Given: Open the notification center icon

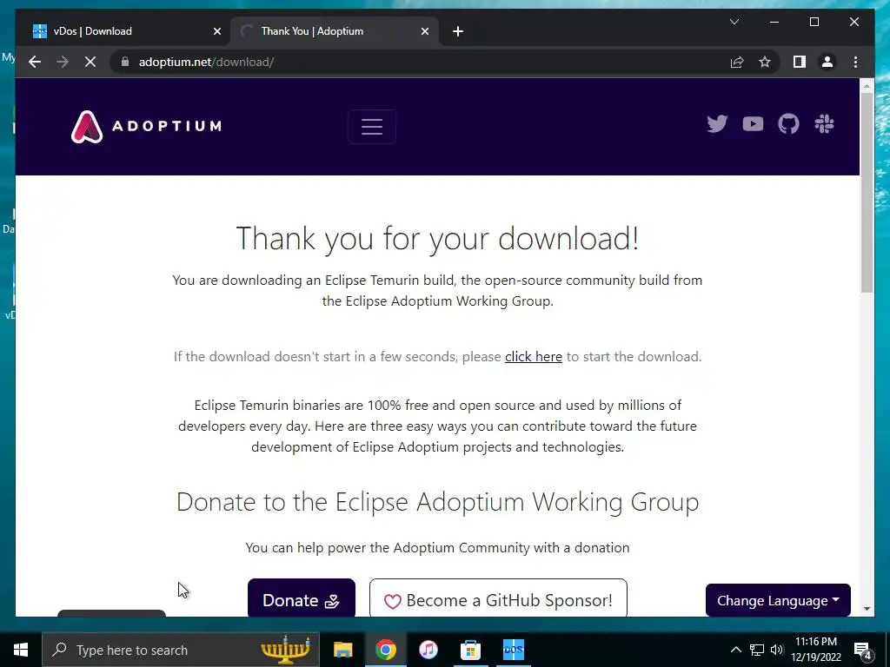Looking at the screenshot, I should click(861, 650).
